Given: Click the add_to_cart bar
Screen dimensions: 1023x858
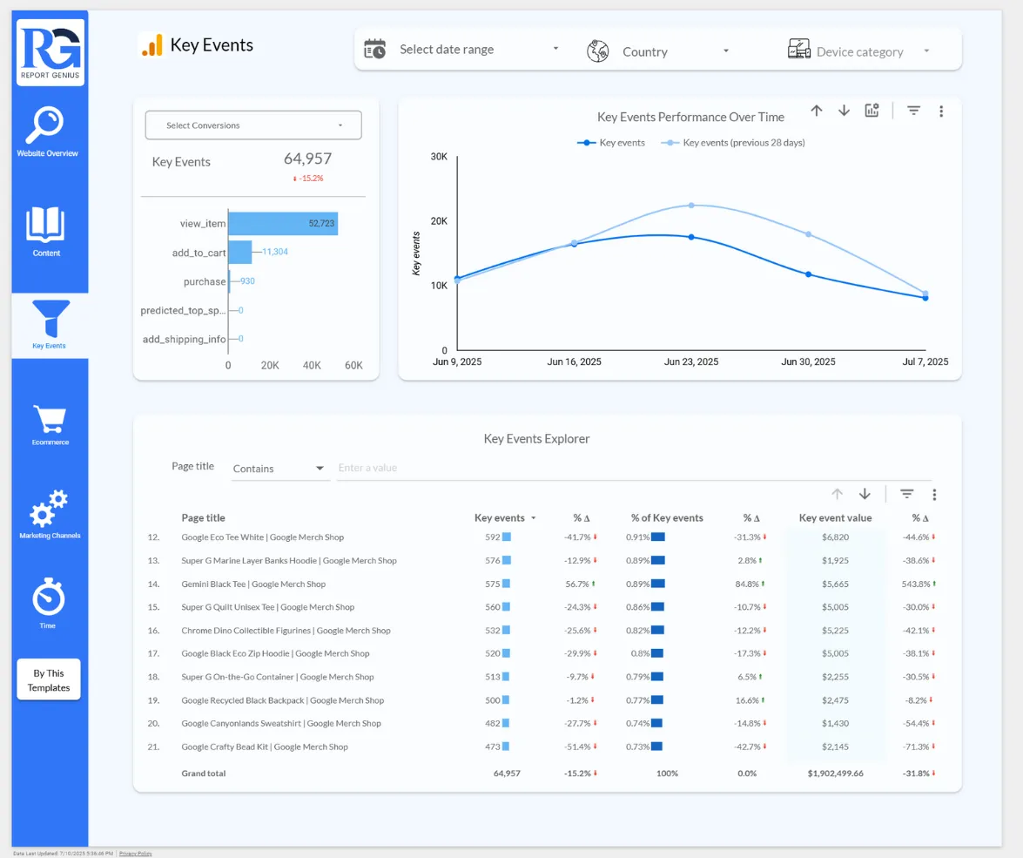Looking at the screenshot, I should point(240,252).
